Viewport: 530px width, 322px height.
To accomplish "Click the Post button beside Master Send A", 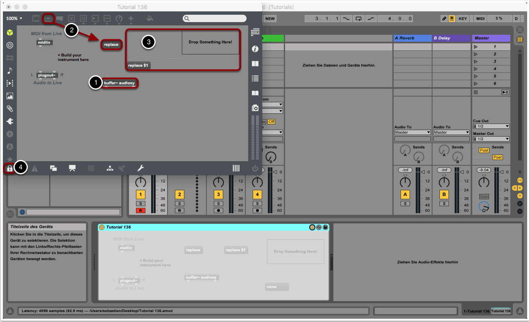I will [484, 151].
